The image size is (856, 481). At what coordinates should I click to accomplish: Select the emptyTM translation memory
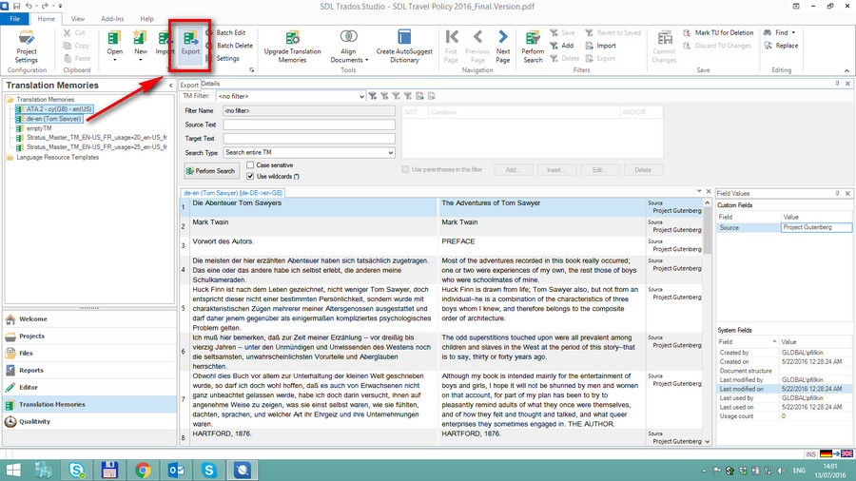click(x=39, y=128)
